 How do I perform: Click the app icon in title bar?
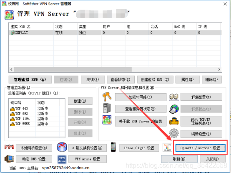coord(4,4)
